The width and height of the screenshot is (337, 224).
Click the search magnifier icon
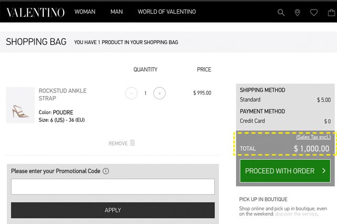tap(281, 12)
